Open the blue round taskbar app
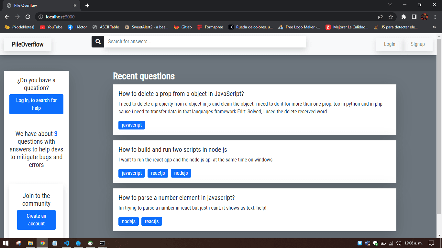This screenshot has height=248, width=442. pyautogui.click(x=78, y=243)
